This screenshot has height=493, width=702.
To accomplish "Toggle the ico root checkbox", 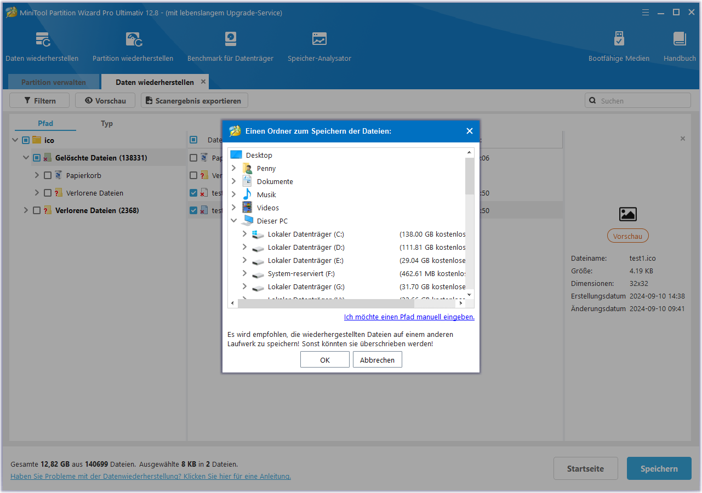I will coord(26,140).
